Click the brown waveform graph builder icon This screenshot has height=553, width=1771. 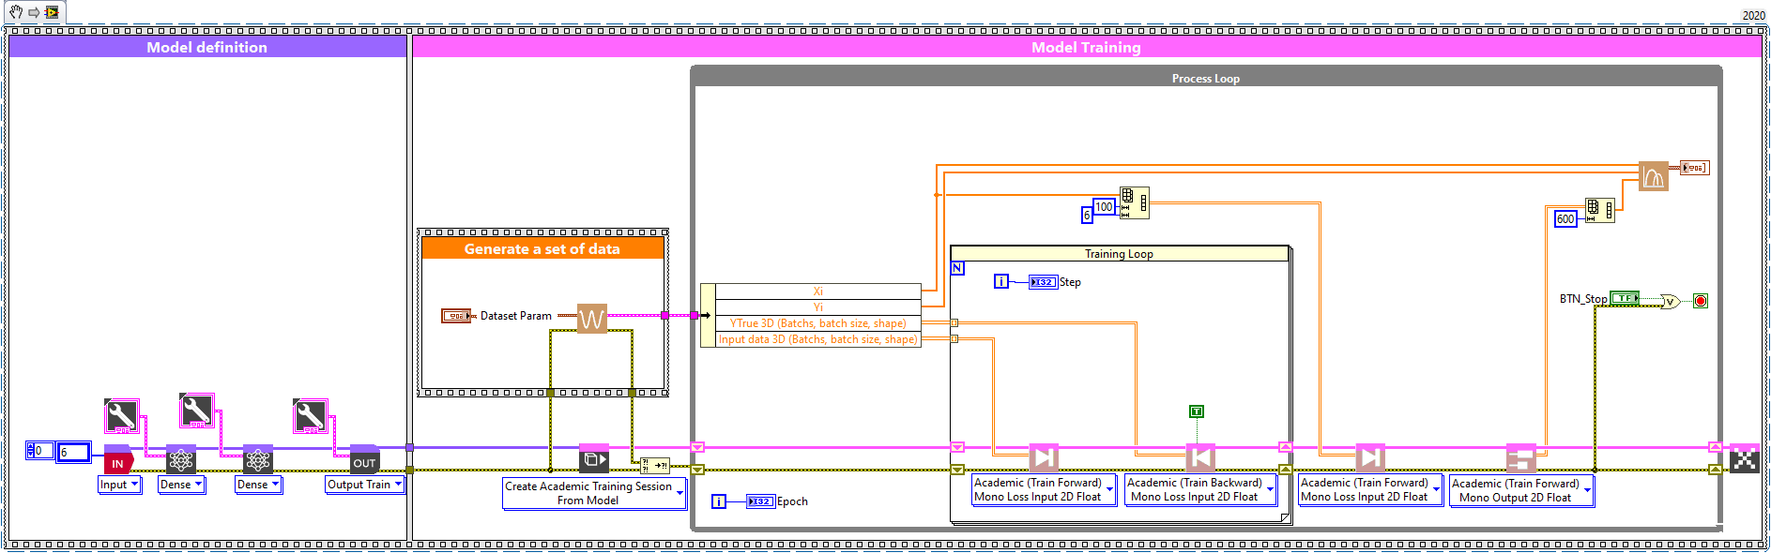[1653, 176]
